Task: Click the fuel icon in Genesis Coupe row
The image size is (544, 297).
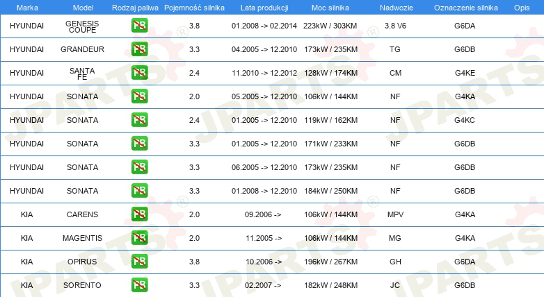Action: pyautogui.click(x=139, y=26)
